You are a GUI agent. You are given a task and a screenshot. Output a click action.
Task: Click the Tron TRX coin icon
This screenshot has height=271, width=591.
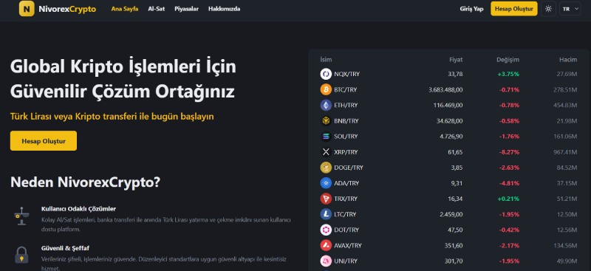click(326, 199)
